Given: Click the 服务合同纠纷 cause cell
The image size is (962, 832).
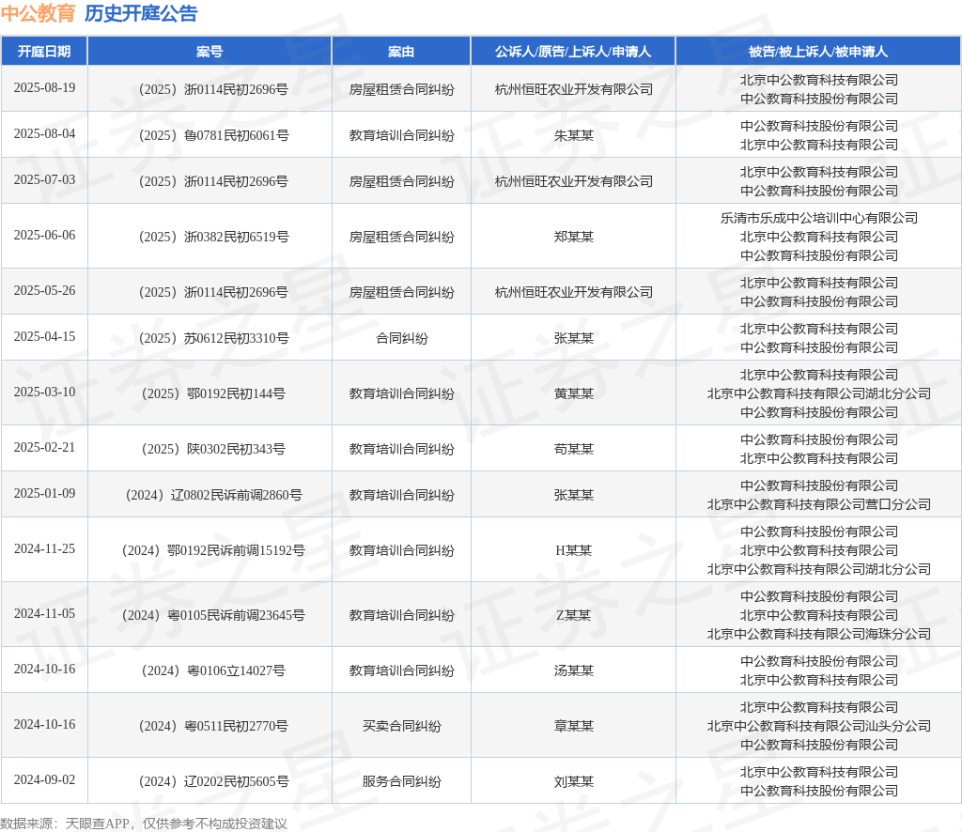Looking at the screenshot, I should point(402,781).
